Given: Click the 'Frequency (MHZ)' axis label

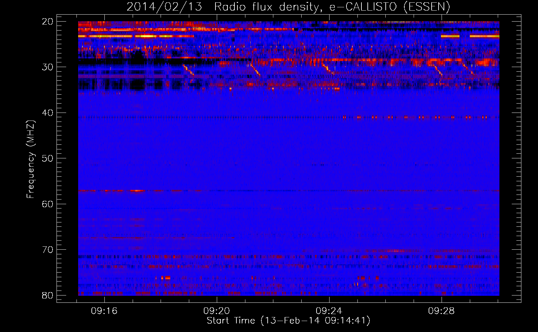Looking at the screenshot, I should coord(31,159).
